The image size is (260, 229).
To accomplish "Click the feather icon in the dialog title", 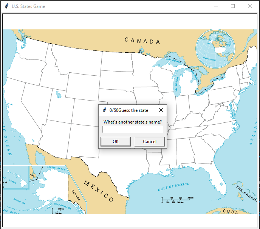I will pyautogui.click(x=104, y=110).
